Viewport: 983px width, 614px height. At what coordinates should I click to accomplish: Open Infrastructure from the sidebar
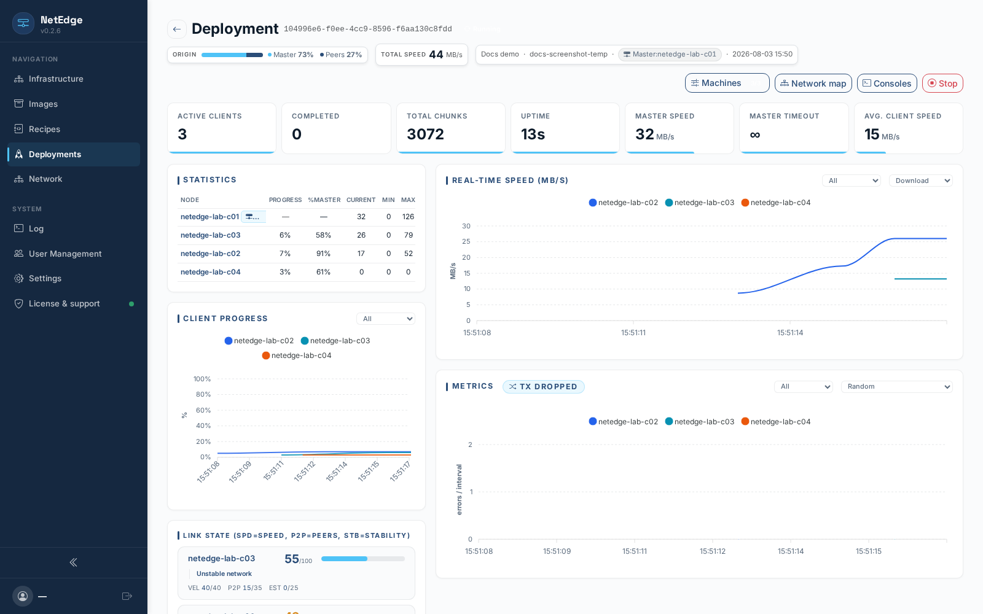74,79
